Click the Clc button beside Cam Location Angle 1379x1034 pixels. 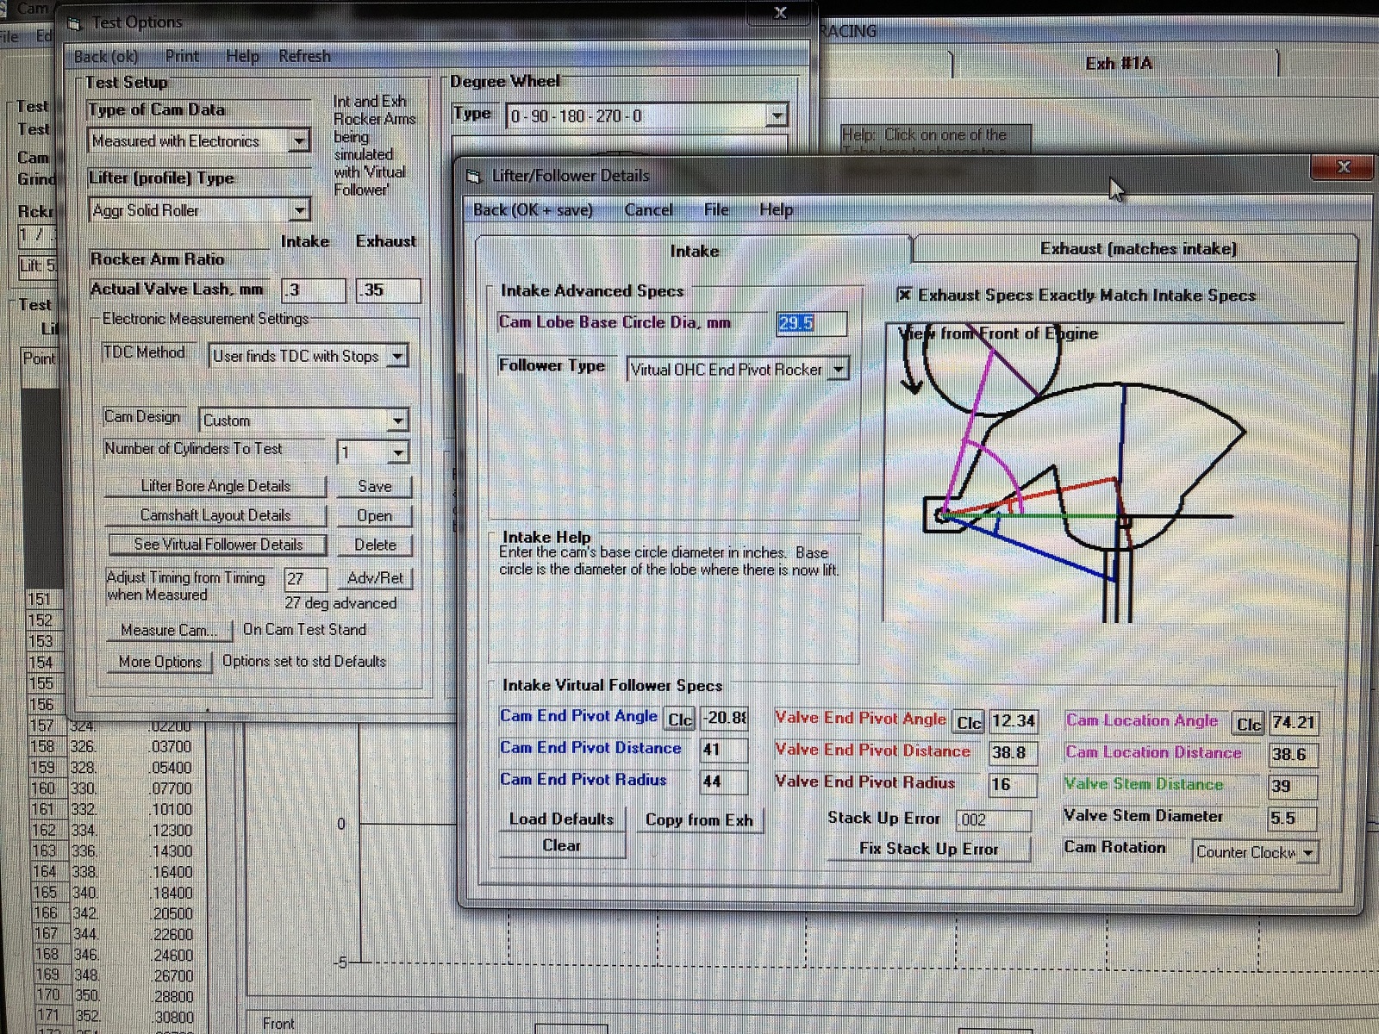coord(1248,724)
